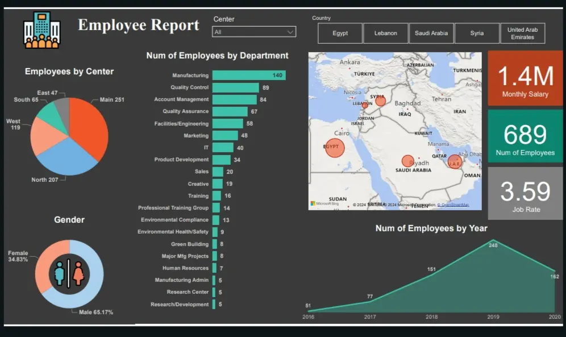Select the 2020 data point labeled 162

click(555, 271)
